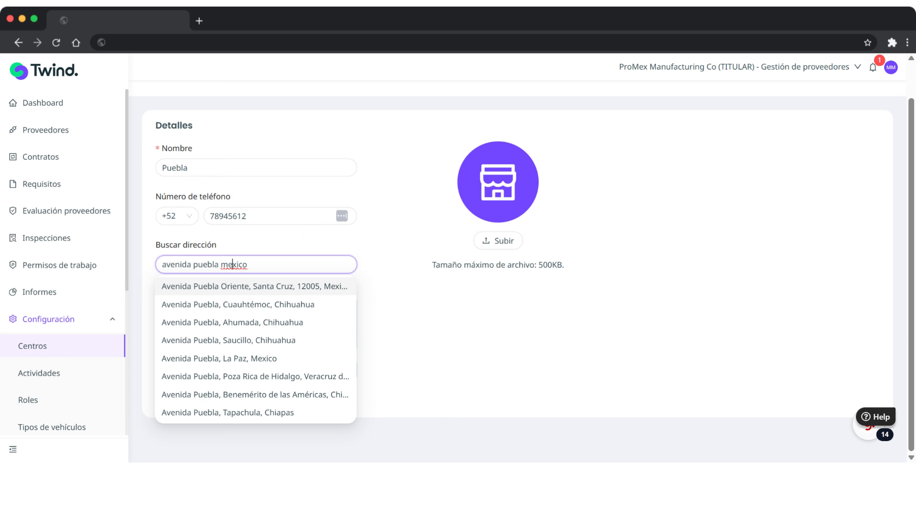Open the MM user avatar menu
This screenshot has height=515, width=916.
tap(891, 67)
